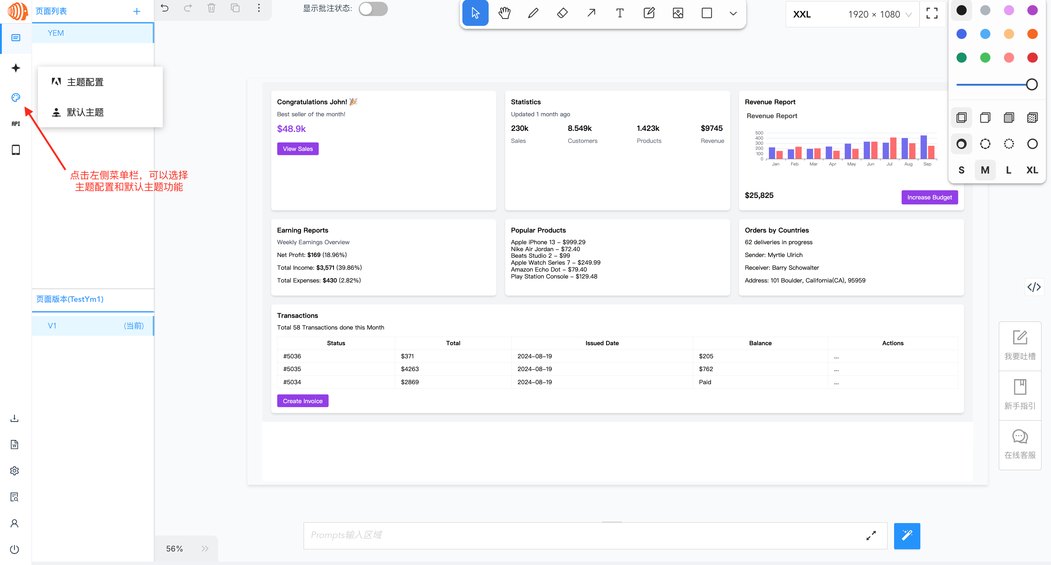This screenshot has height=565, width=1051.
Task: Open the code view icon
Action: click(x=1034, y=287)
